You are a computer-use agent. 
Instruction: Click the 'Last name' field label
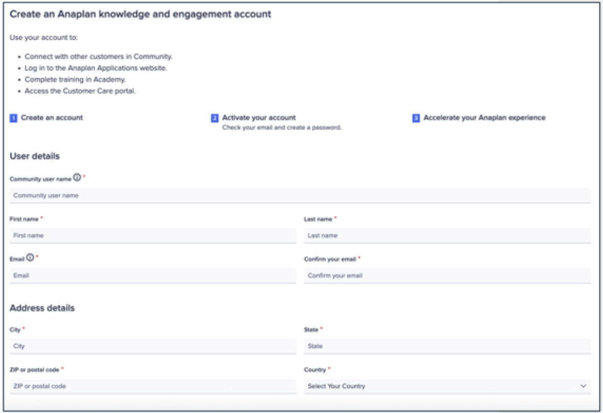318,219
